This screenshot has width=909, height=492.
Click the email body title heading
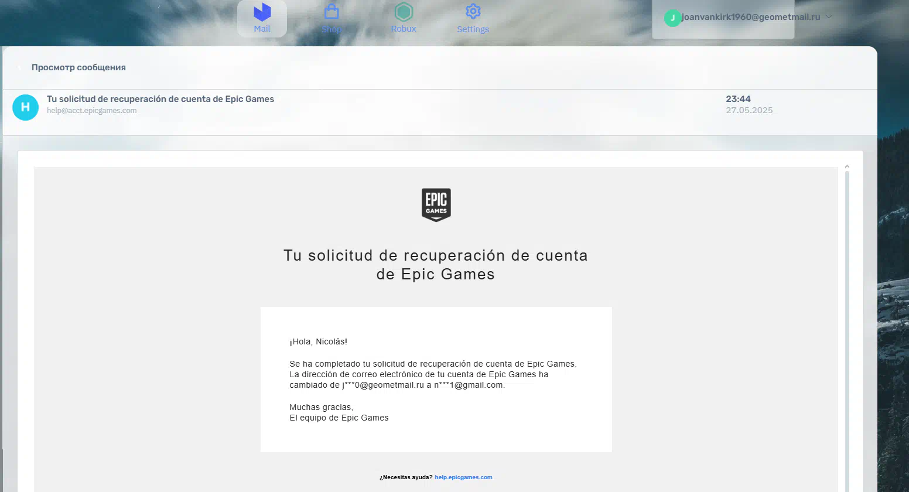tap(436, 265)
